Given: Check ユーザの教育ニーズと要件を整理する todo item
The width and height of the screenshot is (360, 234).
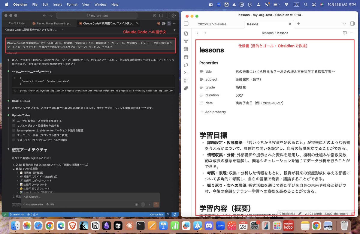Looking at the screenshot, I should point(14,121).
